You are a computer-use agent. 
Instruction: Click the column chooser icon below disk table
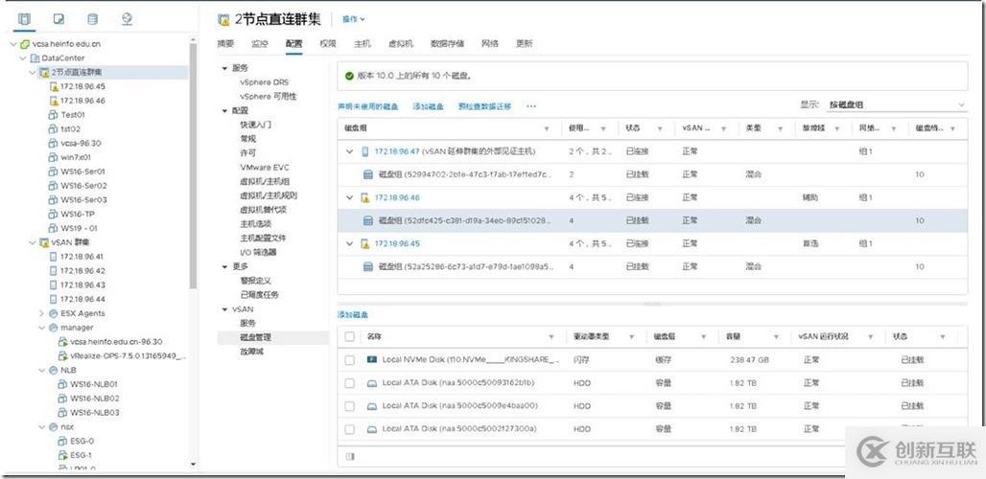[350, 456]
